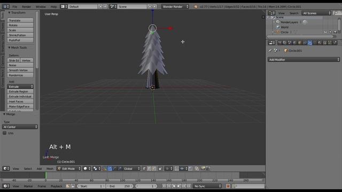Play the animation in reverse
The width and height of the screenshot is (342, 192).
(x=174, y=186)
